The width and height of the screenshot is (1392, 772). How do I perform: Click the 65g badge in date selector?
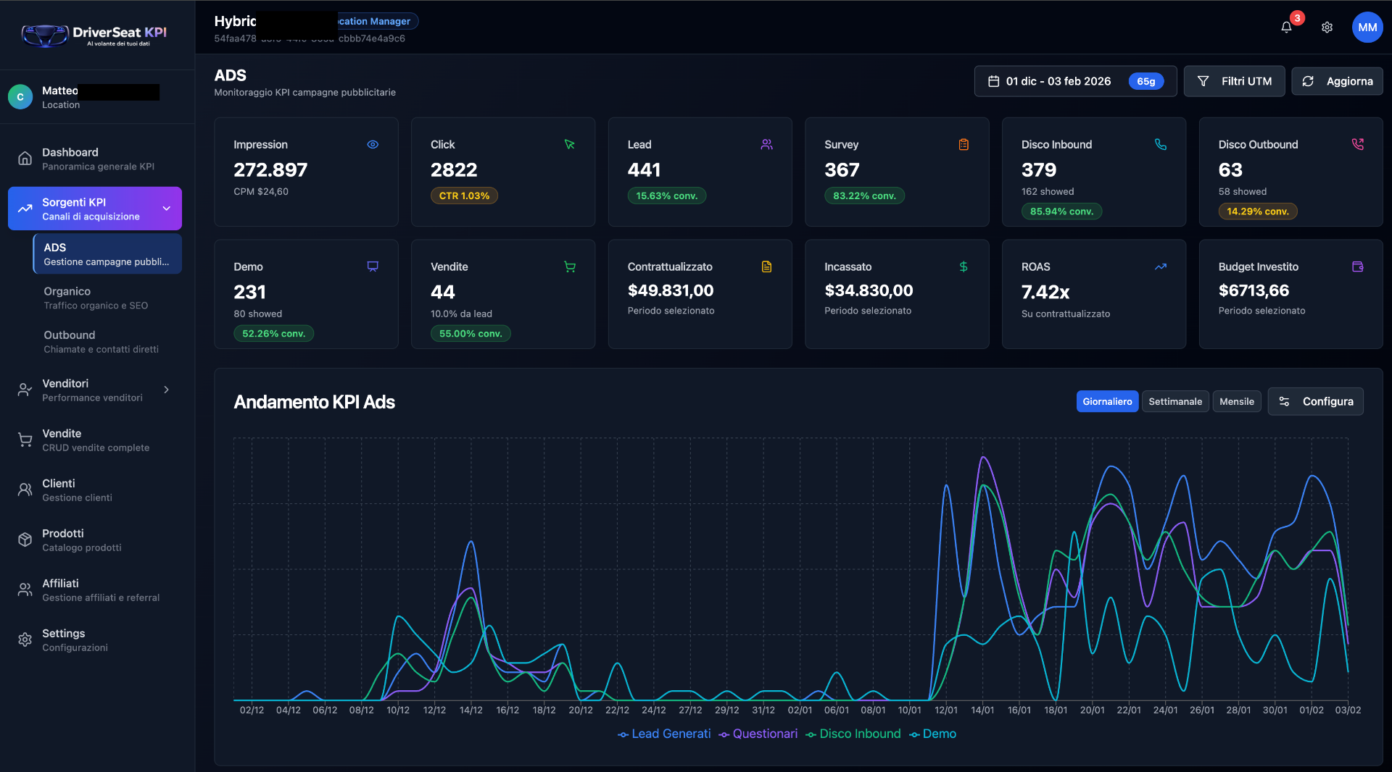[x=1145, y=81]
